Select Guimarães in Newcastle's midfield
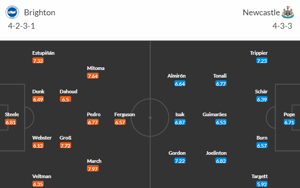 tap(214, 114)
